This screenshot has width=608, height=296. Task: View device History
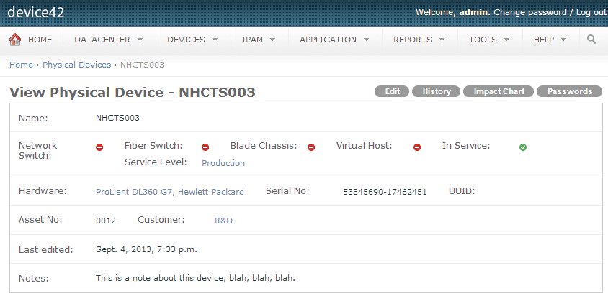[437, 91]
